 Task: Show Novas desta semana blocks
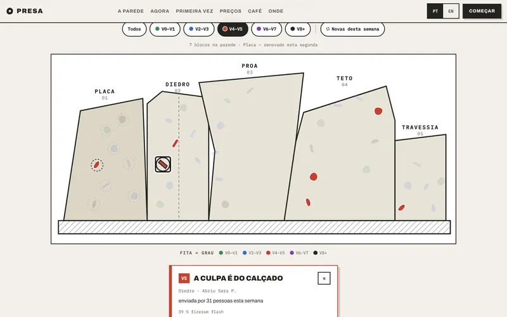352,29
